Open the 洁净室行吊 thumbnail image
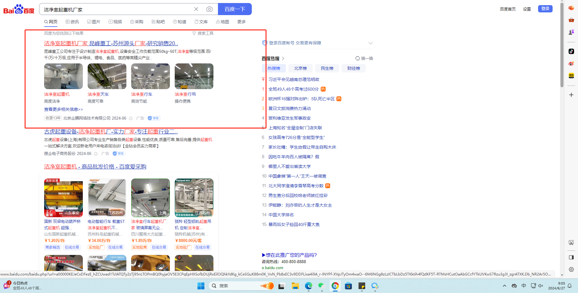 click(x=194, y=76)
